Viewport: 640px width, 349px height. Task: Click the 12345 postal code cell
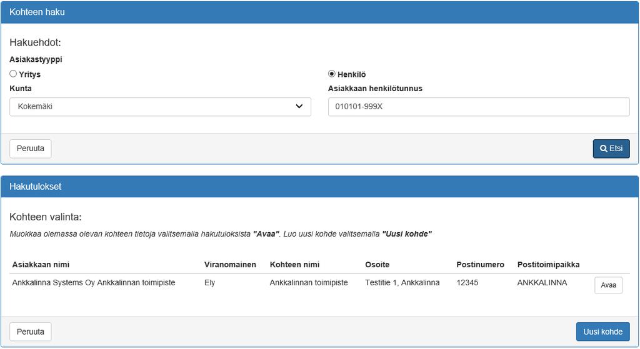[x=467, y=283]
